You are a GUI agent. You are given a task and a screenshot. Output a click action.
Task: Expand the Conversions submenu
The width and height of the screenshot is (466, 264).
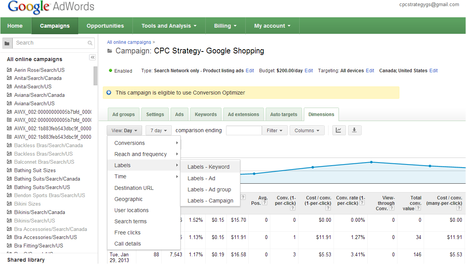tap(144, 143)
